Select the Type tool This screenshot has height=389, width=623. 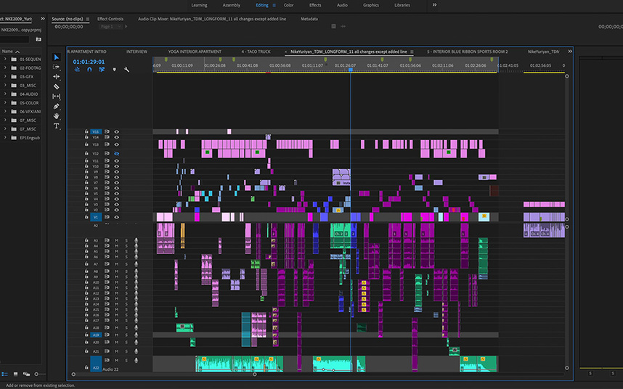(57, 126)
